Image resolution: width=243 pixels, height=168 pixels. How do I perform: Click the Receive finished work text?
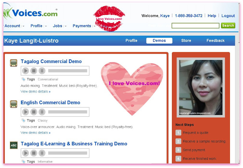pos(200,159)
